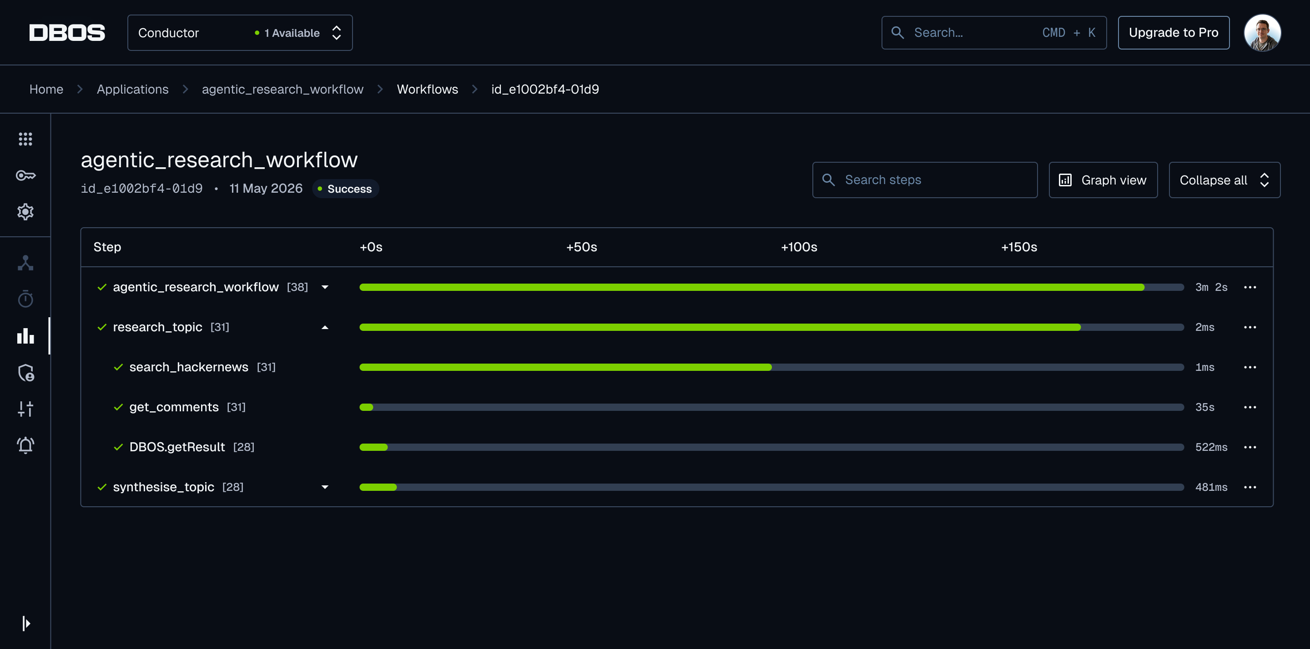
Task: Open more options for agentic_research_workflow row
Action: pyautogui.click(x=1250, y=287)
